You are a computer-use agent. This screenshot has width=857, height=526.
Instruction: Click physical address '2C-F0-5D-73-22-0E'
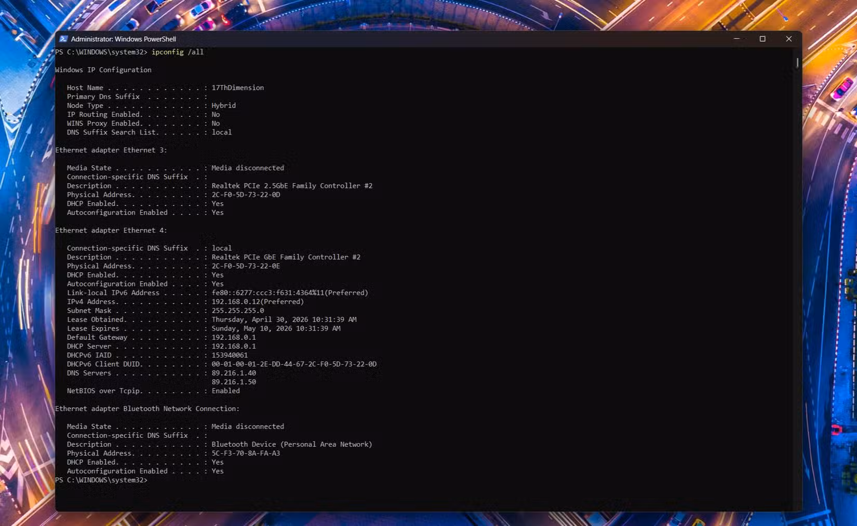pyautogui.click(x=246, y=266)
